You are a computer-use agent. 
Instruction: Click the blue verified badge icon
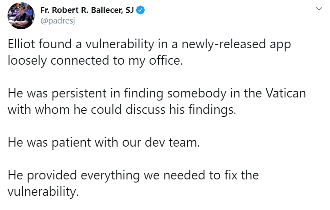141,10
